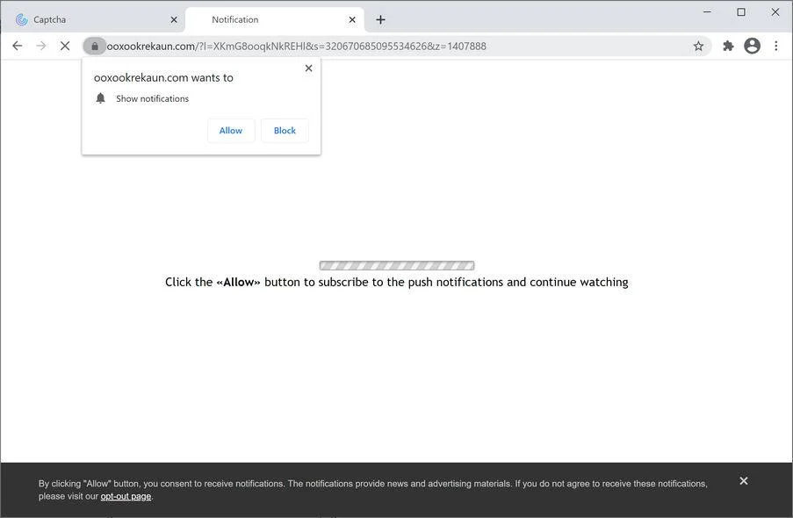Close the Chrome window
This screenshot has height=518, width=793.
pos(775,11)
